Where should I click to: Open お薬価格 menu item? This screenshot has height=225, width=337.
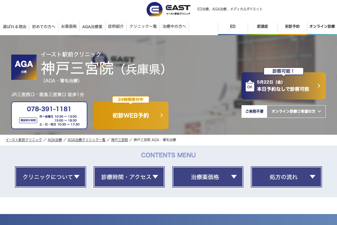(x=69, y=26)
